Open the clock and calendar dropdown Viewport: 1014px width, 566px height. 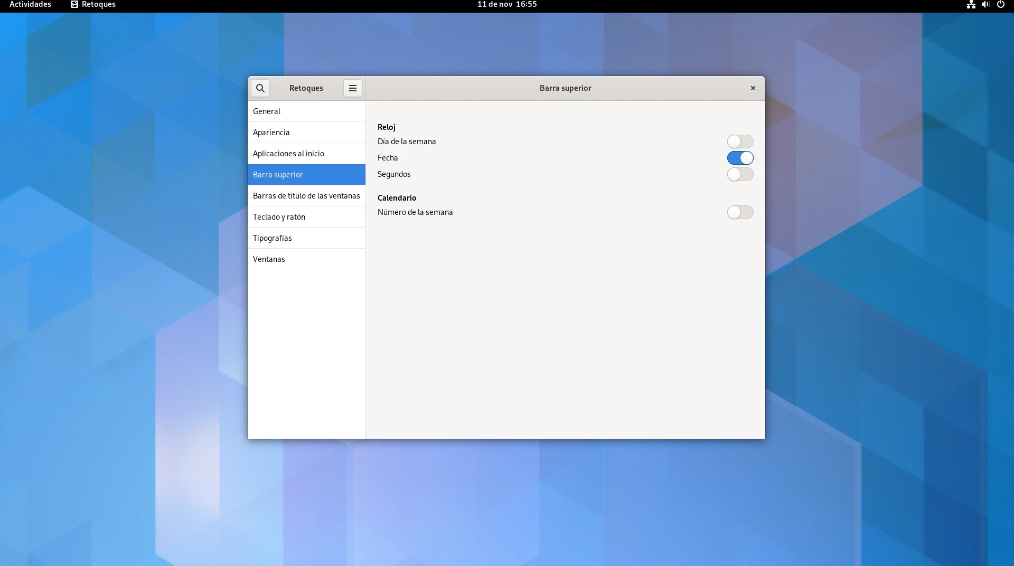click(x=506, y=5)
